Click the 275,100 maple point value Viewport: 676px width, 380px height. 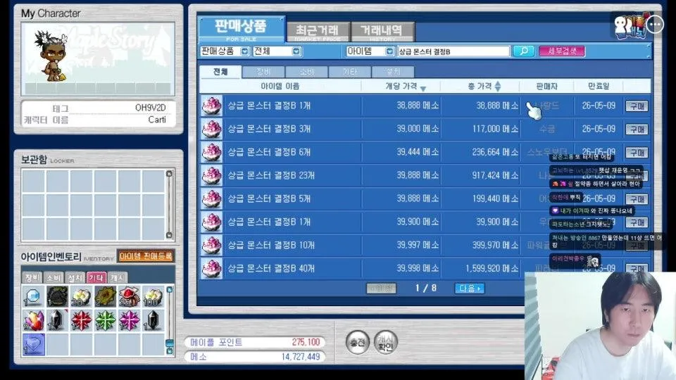pos(306,342)
